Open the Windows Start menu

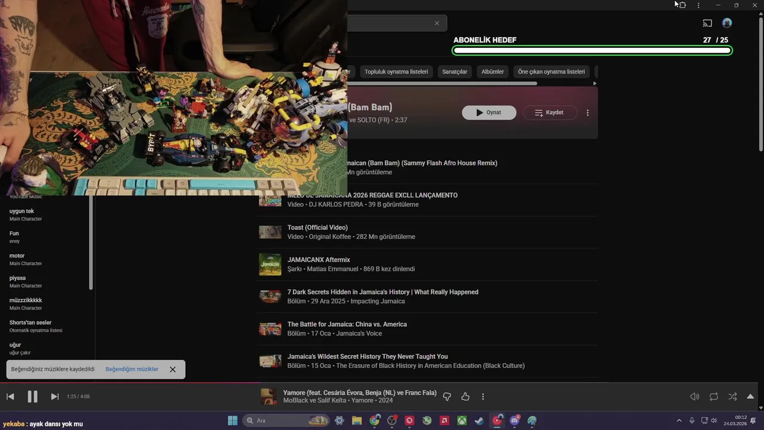233,420
